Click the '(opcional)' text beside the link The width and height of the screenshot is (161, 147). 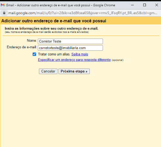pyautogui.click(x=118, y=60)
